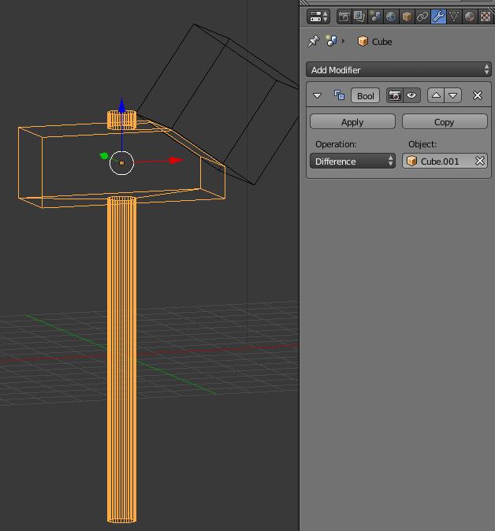Click the blue Z-axis gizmo arrow
This screenshot has width=495, height=531.
pos(122,106)
